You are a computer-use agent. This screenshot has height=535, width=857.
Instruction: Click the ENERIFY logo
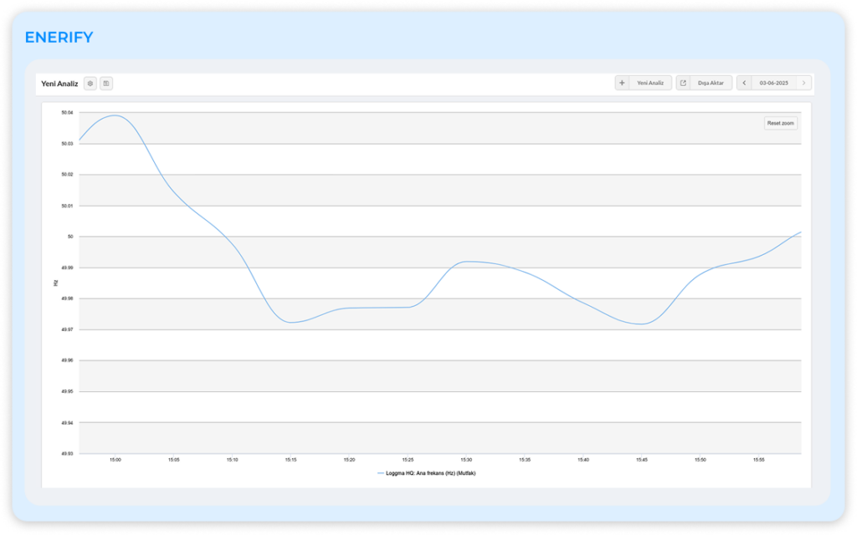pos(59,38)
